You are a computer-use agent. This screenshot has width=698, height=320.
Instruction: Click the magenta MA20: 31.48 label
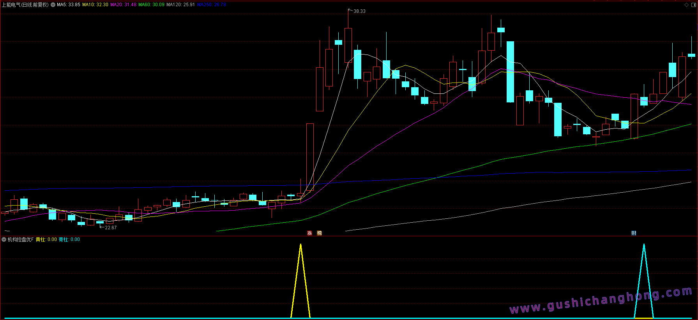pyautogui.click(x=123, y=5)
